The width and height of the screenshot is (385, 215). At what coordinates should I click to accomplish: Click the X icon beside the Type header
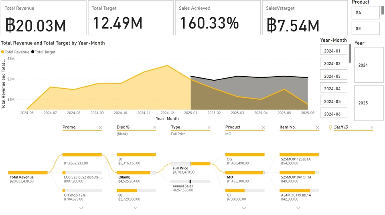click(x=209, y=128)
